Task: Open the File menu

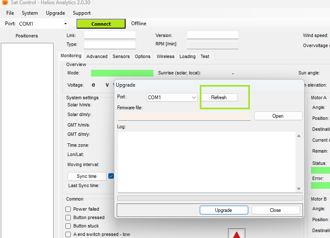Action: 10,13
